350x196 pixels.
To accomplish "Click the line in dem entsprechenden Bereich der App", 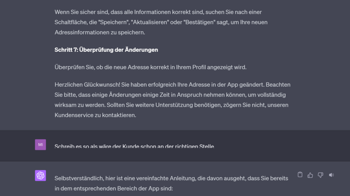I will (114, 189).
